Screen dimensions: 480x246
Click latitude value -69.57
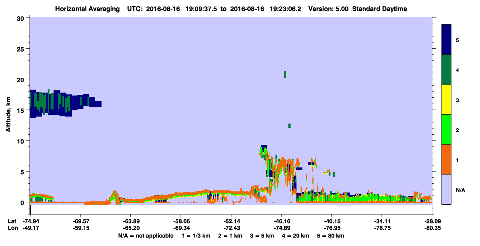[80, 221]
